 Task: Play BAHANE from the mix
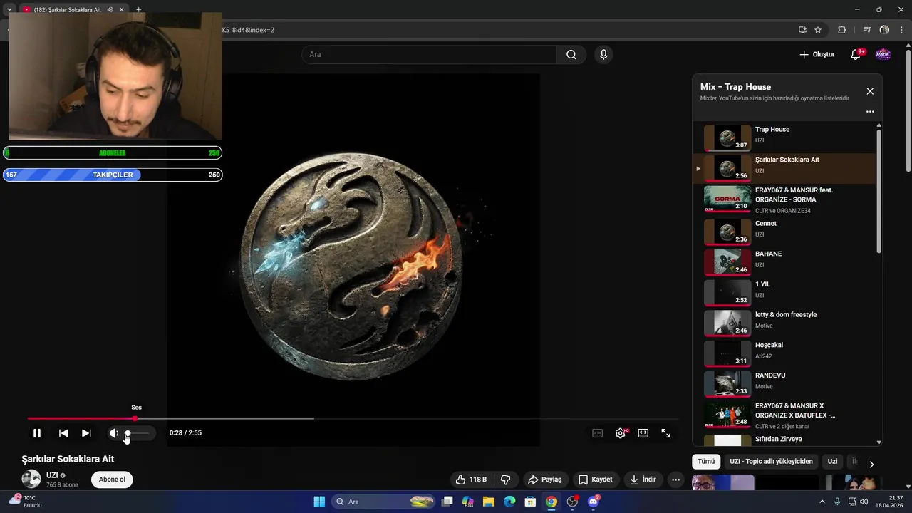coord(784,261)
